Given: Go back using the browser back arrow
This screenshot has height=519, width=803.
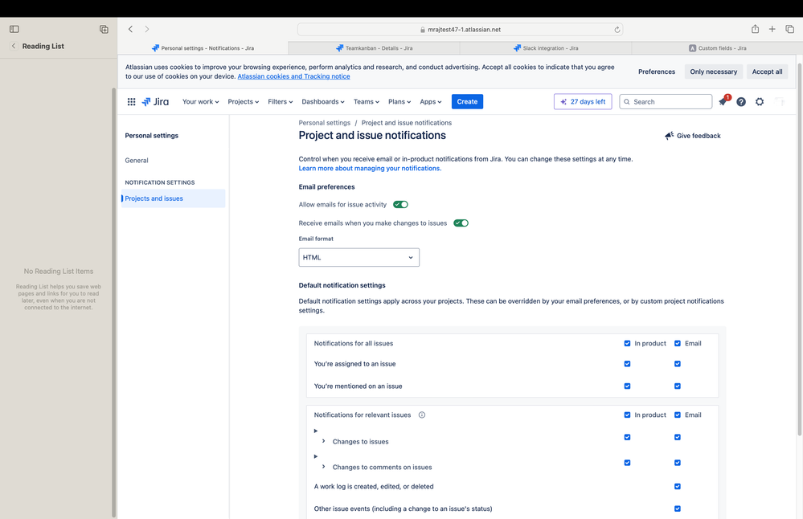Looking at the screenshot, I should click(130, 29).
